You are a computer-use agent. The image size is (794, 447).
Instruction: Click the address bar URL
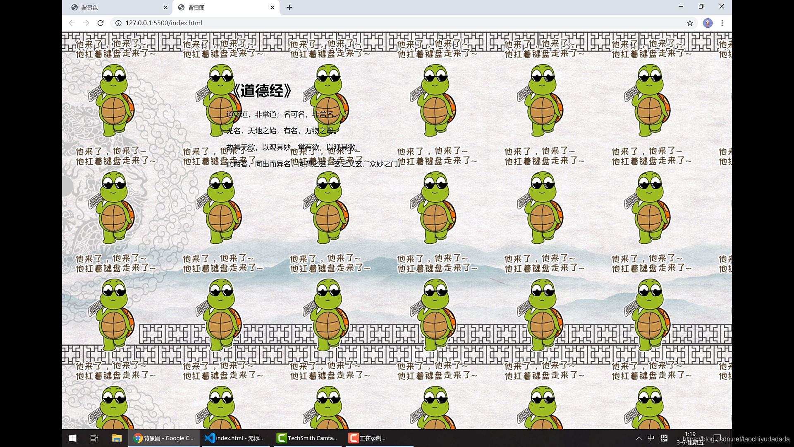[x=164, y=23]
